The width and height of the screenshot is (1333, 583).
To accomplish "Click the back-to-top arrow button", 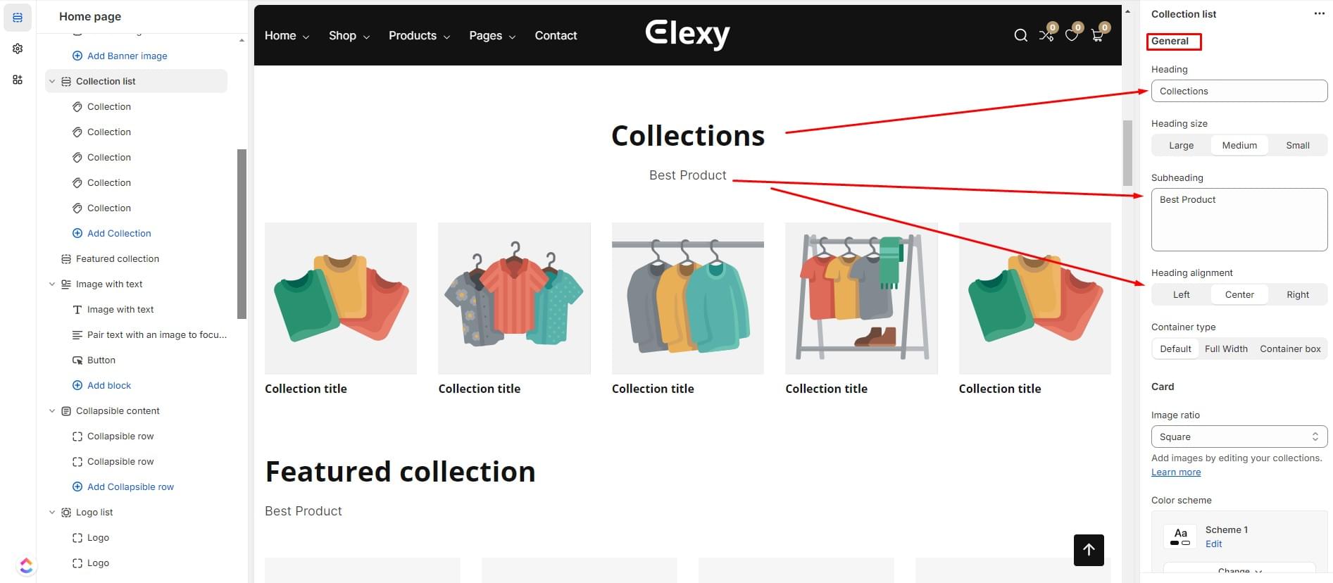I will [x=1089, y=550].
